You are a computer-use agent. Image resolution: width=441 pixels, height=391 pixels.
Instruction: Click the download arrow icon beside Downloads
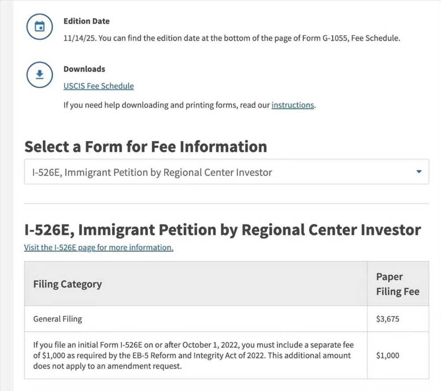40,74
